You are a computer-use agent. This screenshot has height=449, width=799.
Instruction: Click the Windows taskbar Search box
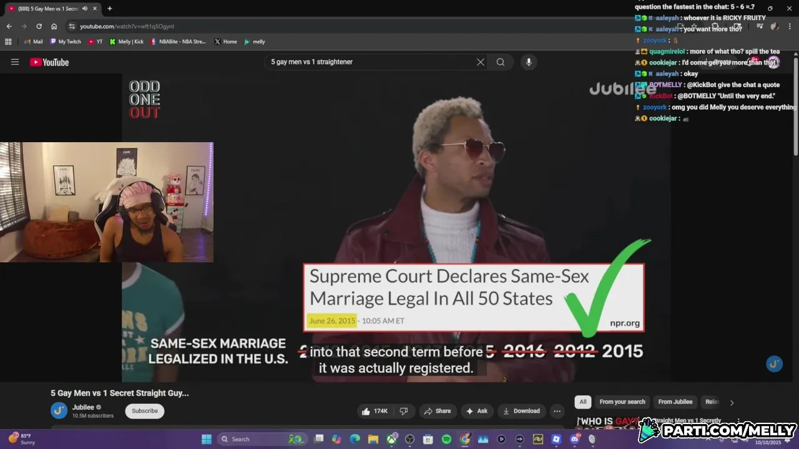262,439
